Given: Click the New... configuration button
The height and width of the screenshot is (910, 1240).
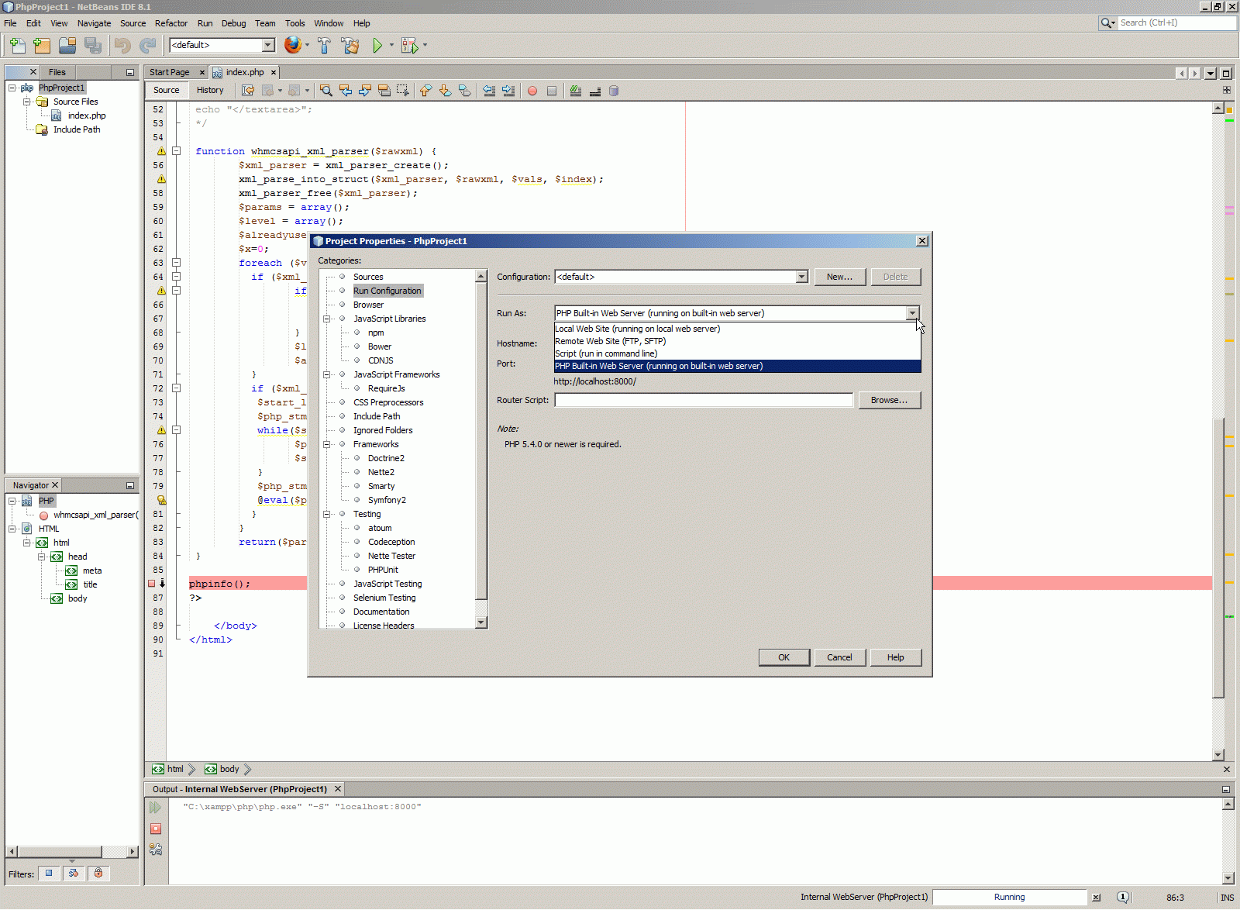Looking at the screenshot, I should (839, 277).
